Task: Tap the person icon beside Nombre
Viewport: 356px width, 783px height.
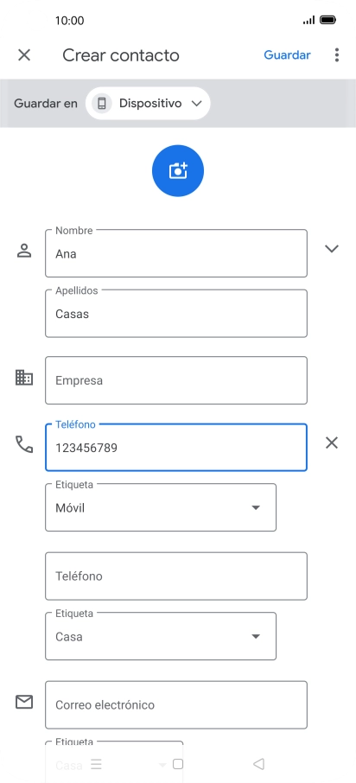Action: (24, 251)
